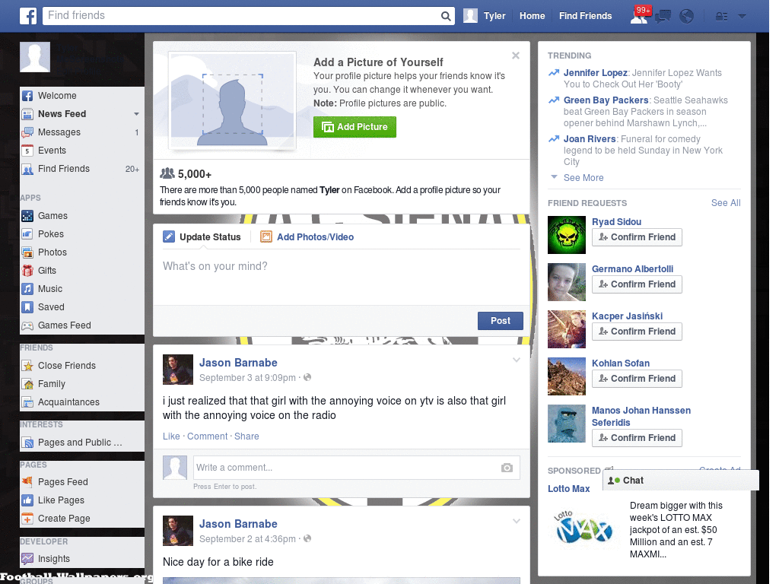
Task: Open the Chat bar
Action: pyautogui.click(x=681, y=481)
